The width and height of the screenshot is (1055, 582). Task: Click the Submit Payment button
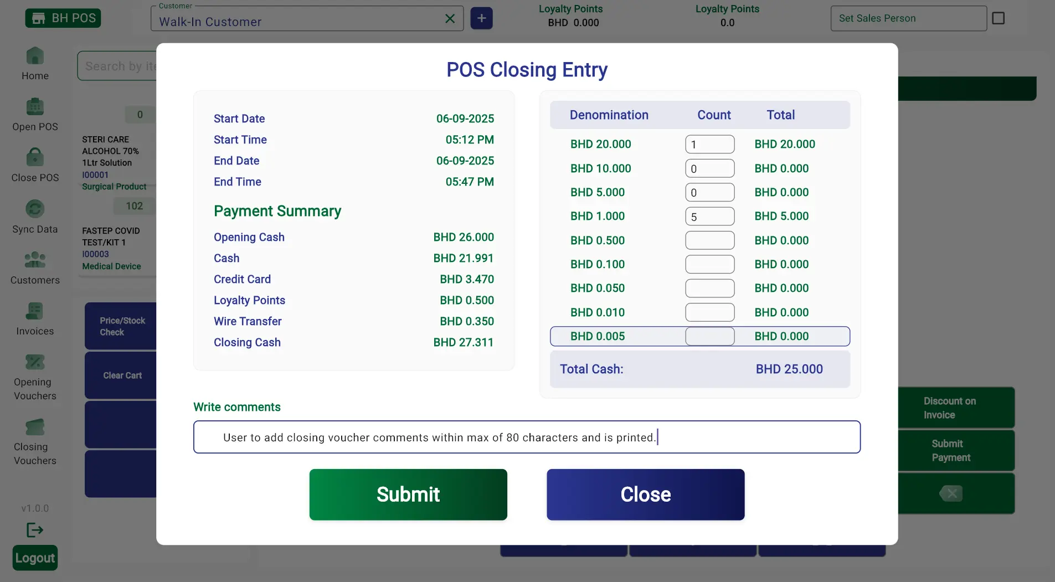tap(956, 451)
